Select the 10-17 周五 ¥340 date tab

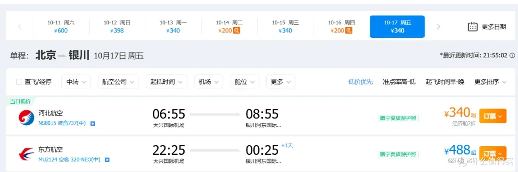point(397,27)
